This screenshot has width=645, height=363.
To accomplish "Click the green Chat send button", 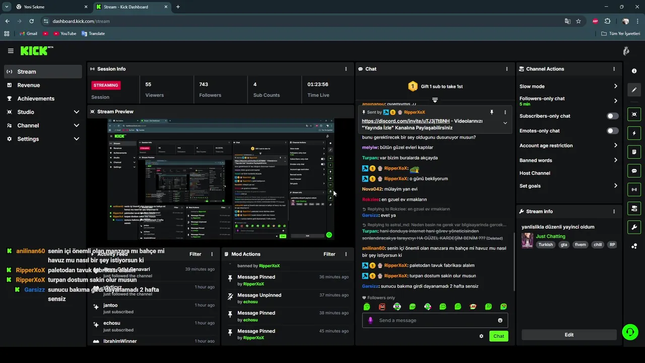I will (498, 336).
